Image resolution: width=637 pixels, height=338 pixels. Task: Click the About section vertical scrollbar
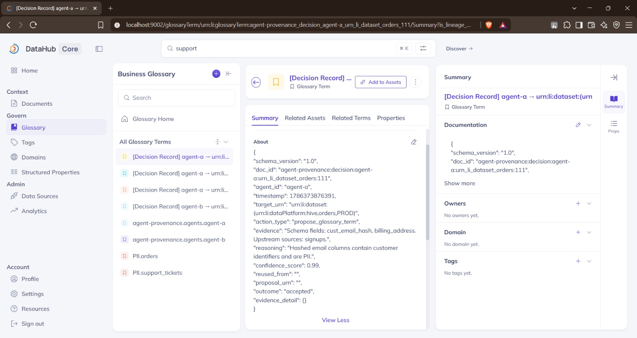pos(428,192)
